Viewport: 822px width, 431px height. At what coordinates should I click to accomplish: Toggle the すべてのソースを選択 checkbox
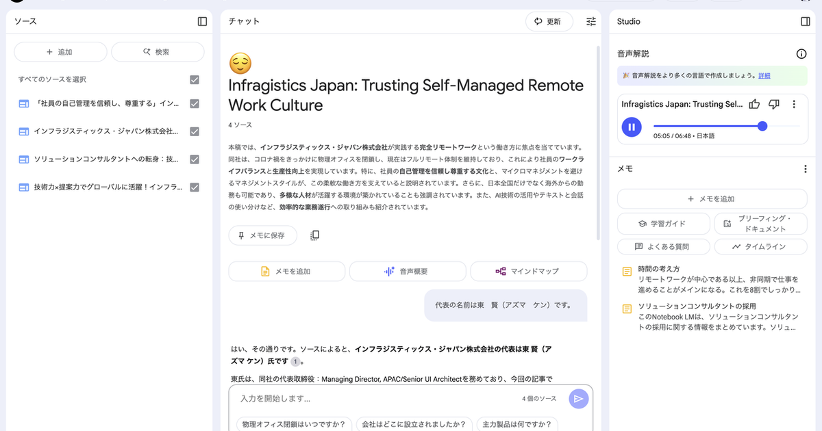(195, 79)
